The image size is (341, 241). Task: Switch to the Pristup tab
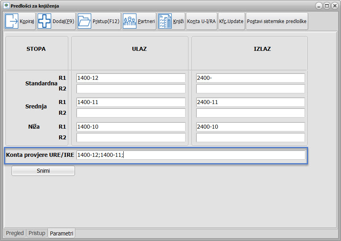click(37, 233)
